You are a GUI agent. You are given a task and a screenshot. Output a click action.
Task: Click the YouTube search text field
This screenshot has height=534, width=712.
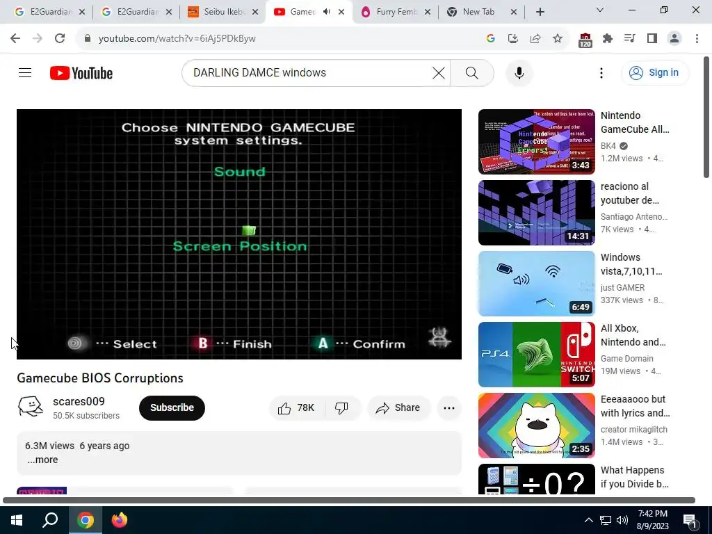coord(309,72)
